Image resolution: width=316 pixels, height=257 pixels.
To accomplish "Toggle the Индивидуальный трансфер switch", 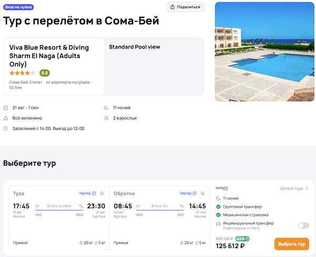I will 303,225.
